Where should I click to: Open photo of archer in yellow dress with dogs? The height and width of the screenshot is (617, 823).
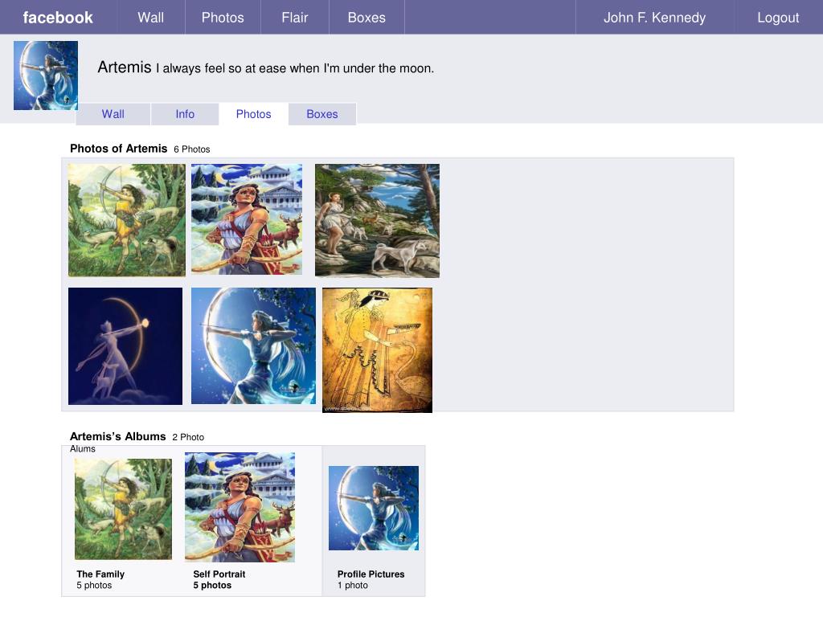tap(126, 220)
